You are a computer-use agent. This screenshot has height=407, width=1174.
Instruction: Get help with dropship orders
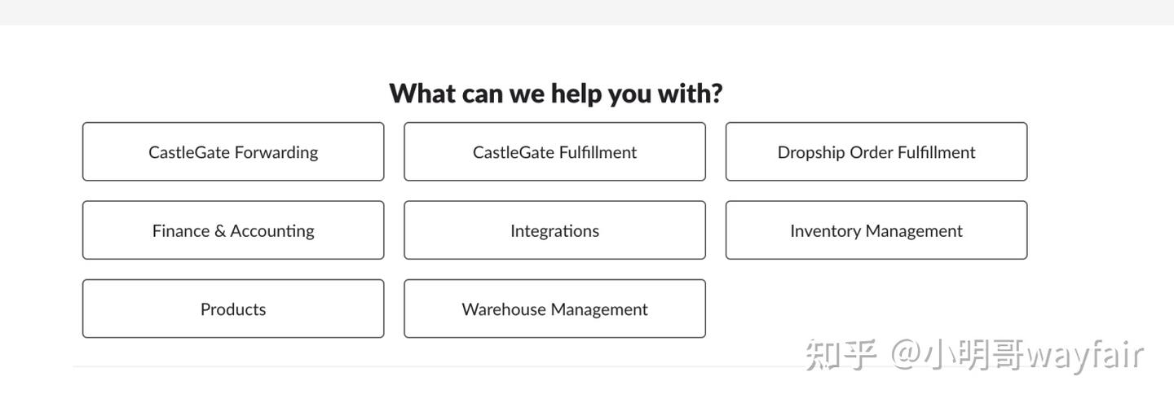(876, 152)
